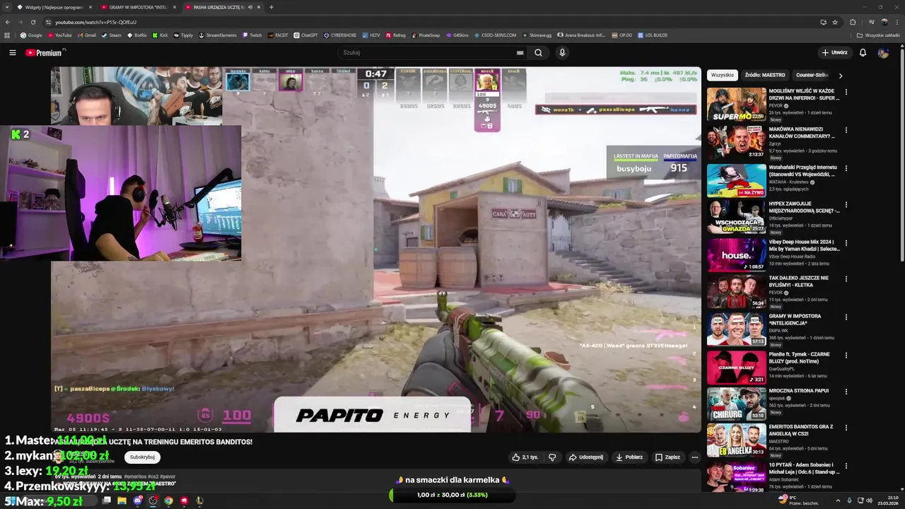Screen dimensions: 905x509
Task: Open options for Vibey Deep House Mix
Action: (846, 242)
